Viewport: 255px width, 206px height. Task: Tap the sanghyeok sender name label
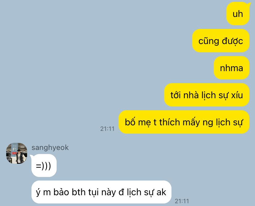(50, 147)
